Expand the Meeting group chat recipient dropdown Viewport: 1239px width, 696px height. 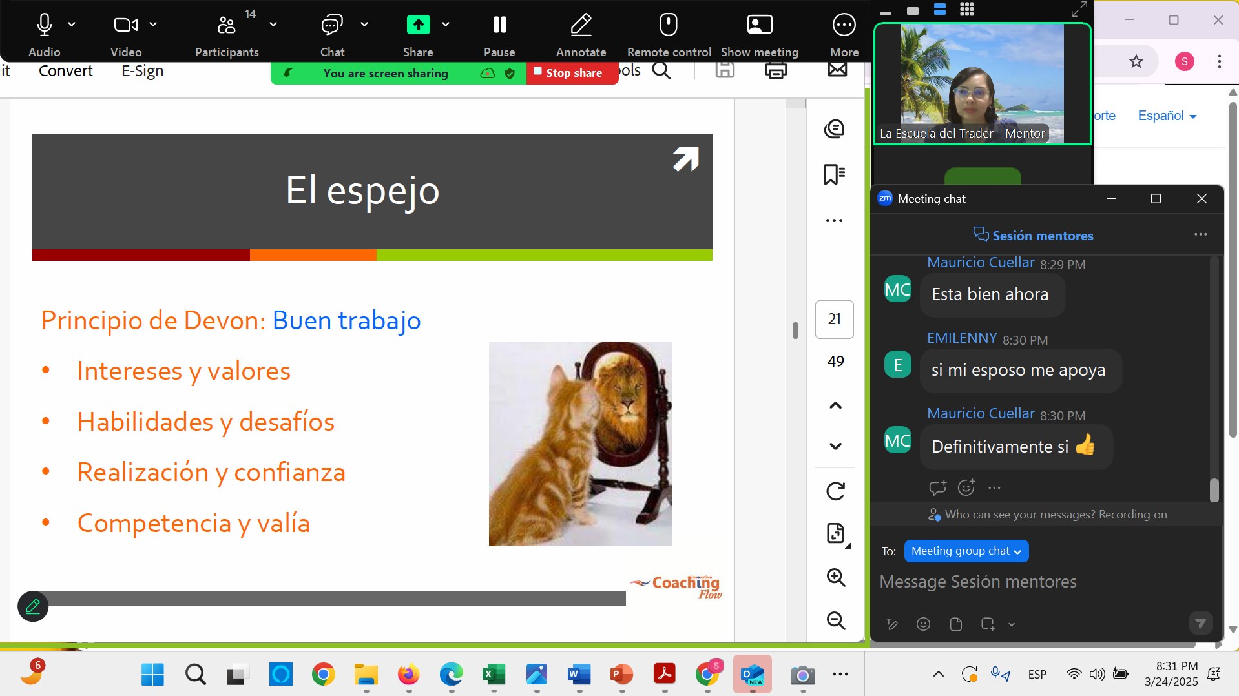point(966,551)
